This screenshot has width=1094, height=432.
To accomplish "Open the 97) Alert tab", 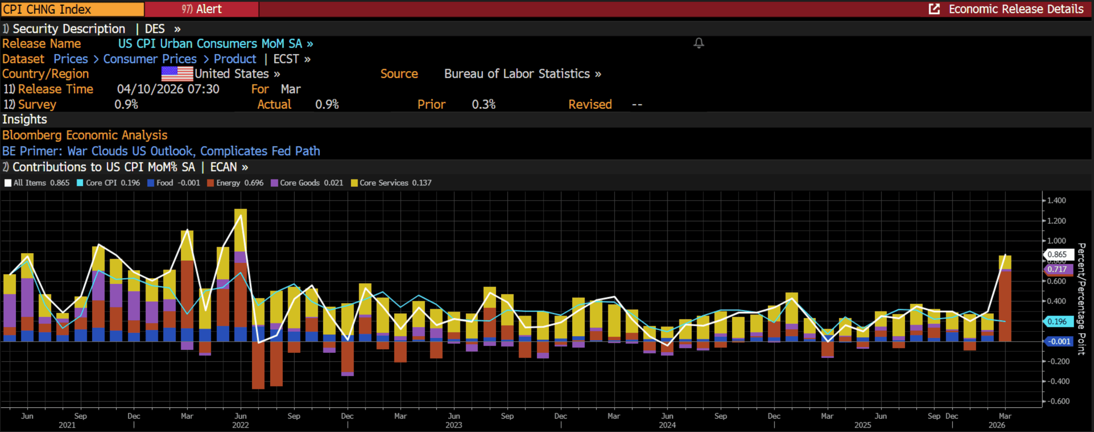I will click(201, 9).
